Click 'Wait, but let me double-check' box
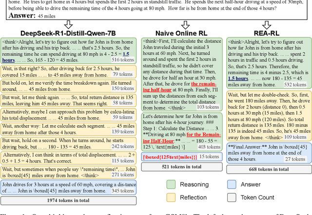The image size is (312, 215). 269,116
